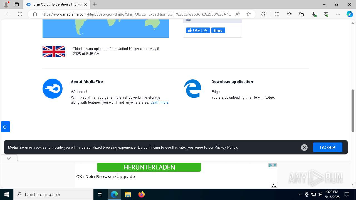Activate the Read aloud icon
The image size is (356, 200).
(x=238, y=14)
